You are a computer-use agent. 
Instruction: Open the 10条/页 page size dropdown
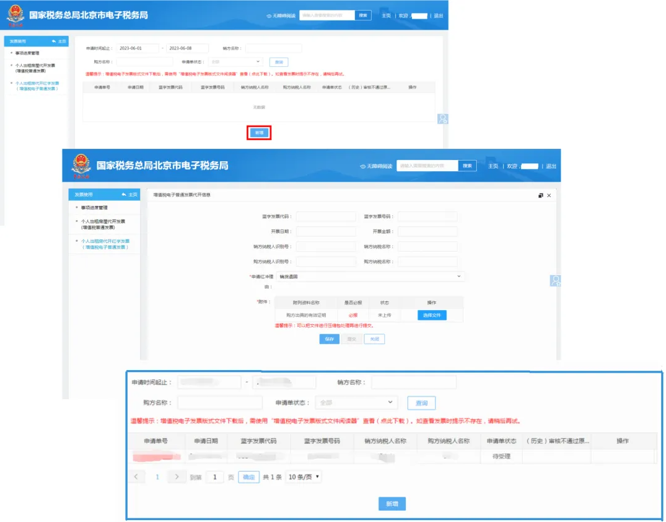tap(304, 477)
